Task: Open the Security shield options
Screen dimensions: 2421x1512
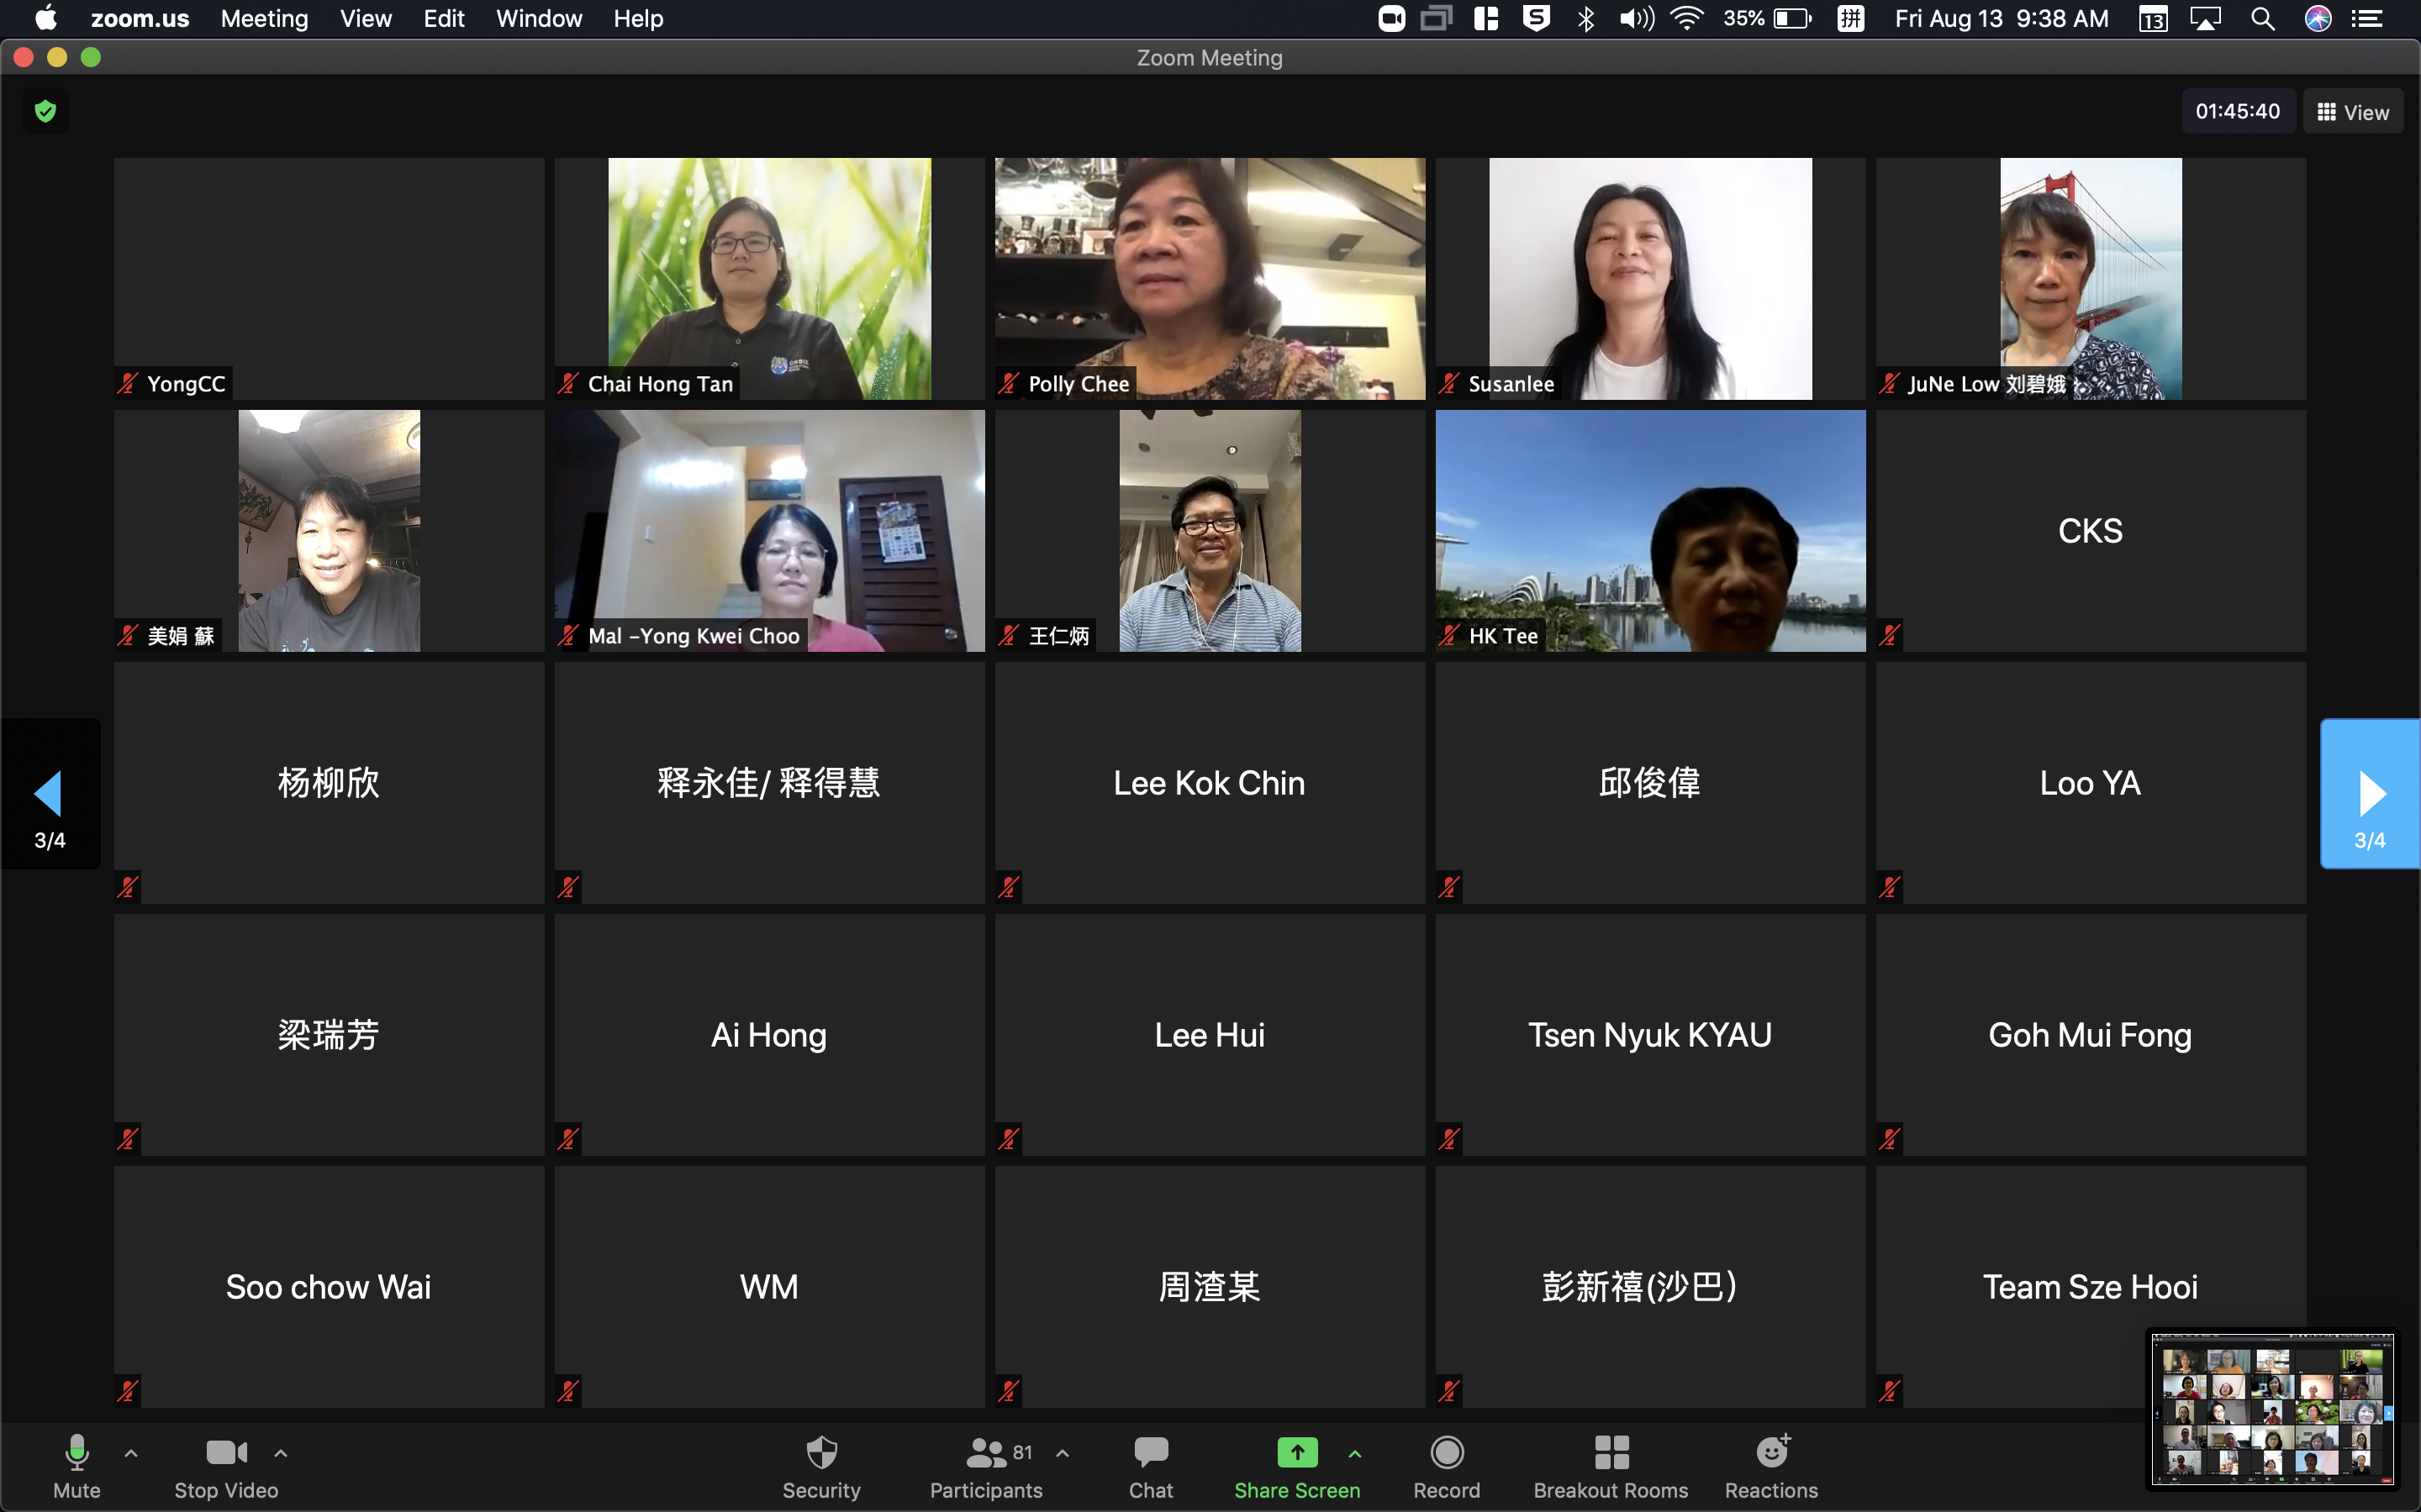Action: click(x=821, y=1466)
